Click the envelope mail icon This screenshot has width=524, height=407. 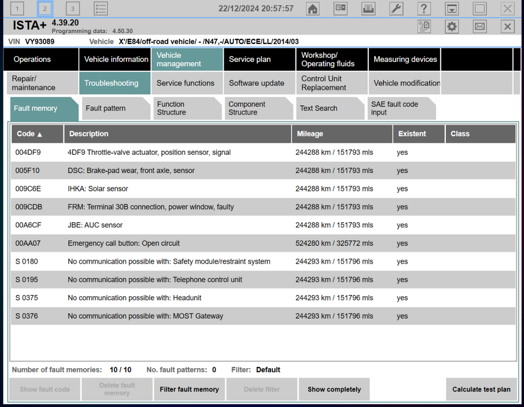pos(479,26)
